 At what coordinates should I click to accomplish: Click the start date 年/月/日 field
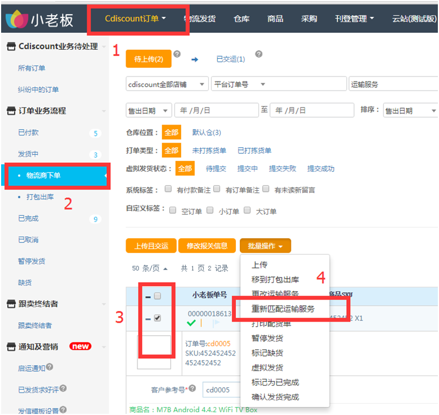click(217, 110)
